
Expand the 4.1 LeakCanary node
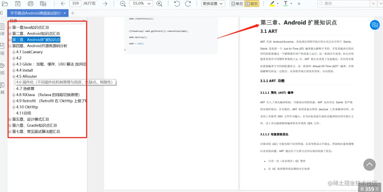[x=14, y=52]
